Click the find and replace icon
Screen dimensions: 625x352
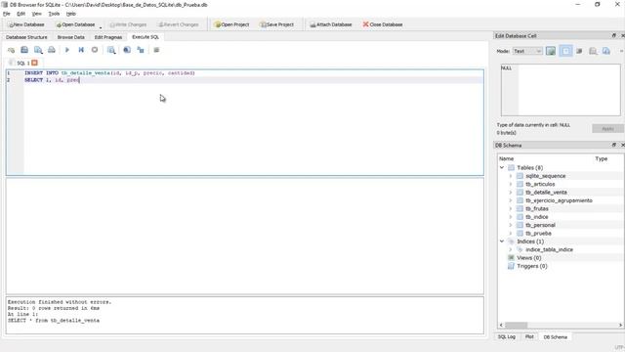141,50
